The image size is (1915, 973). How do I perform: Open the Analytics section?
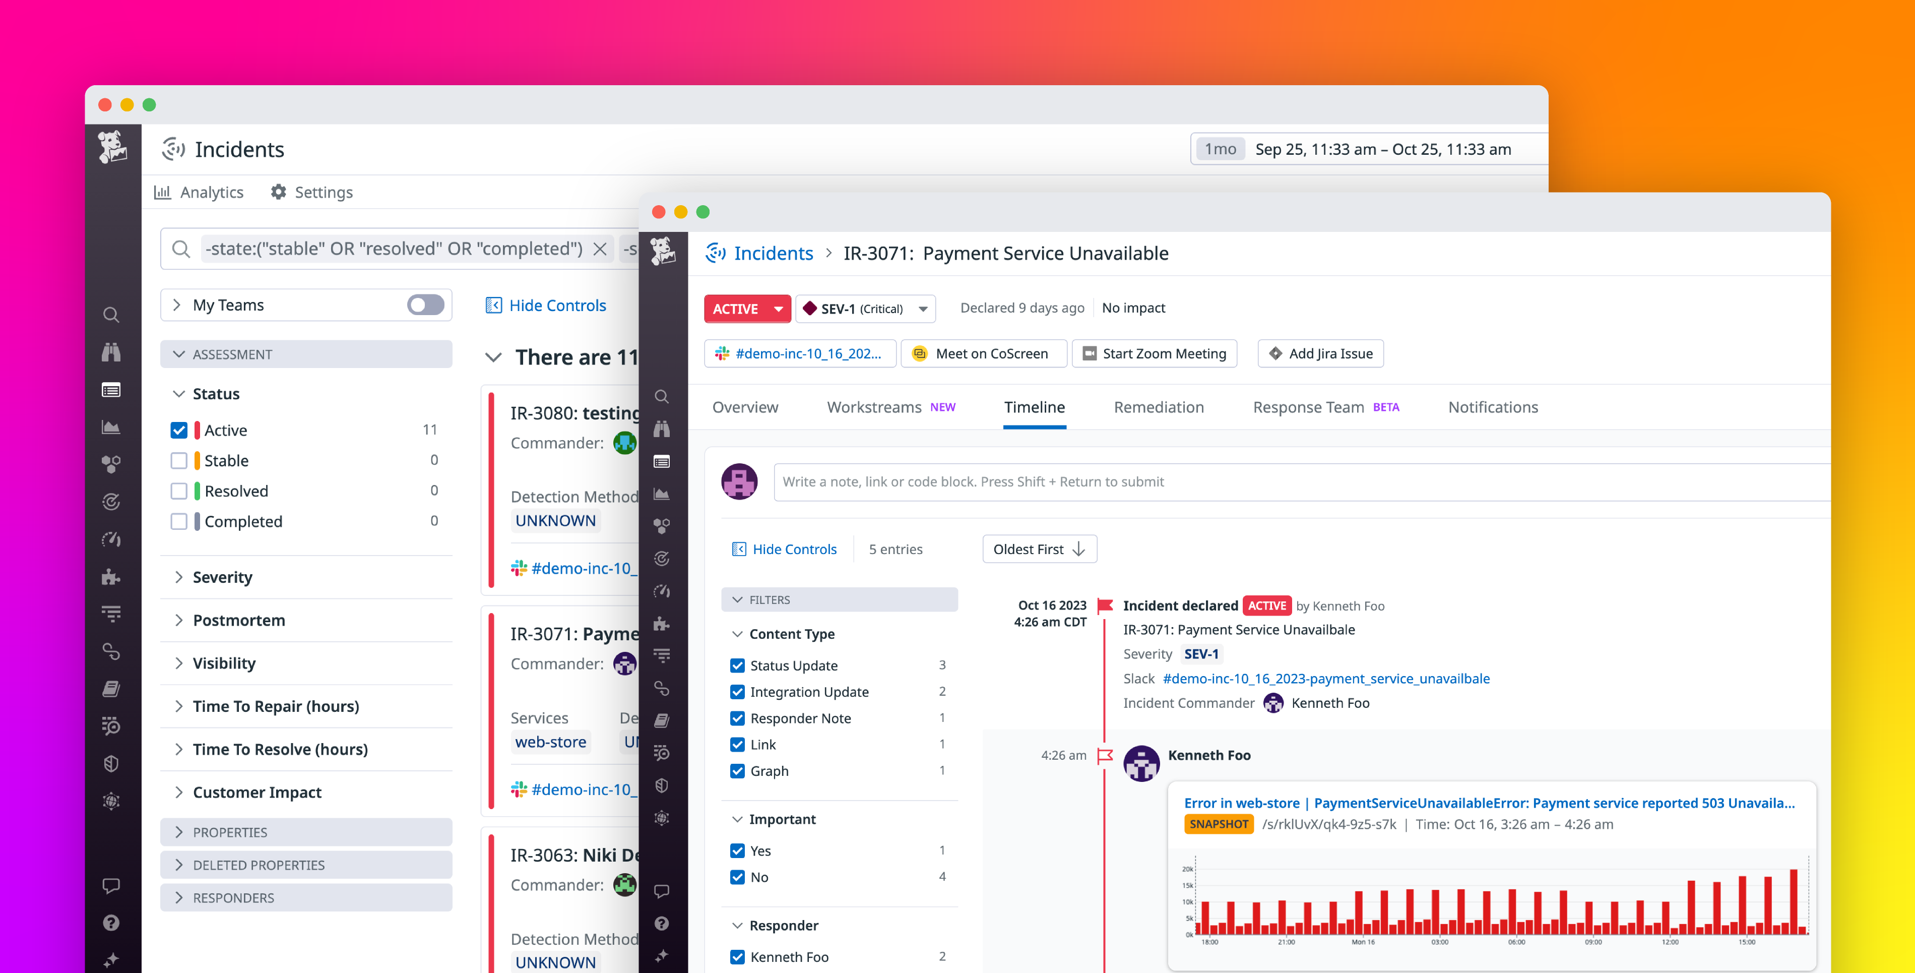pos(199,192)
